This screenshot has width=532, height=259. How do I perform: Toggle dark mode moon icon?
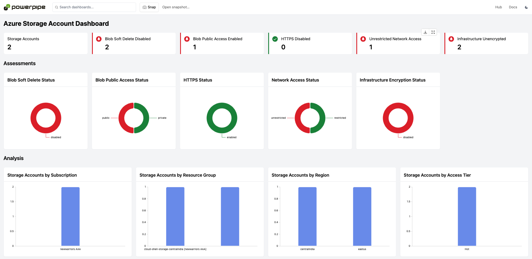[x=526, y=7]
